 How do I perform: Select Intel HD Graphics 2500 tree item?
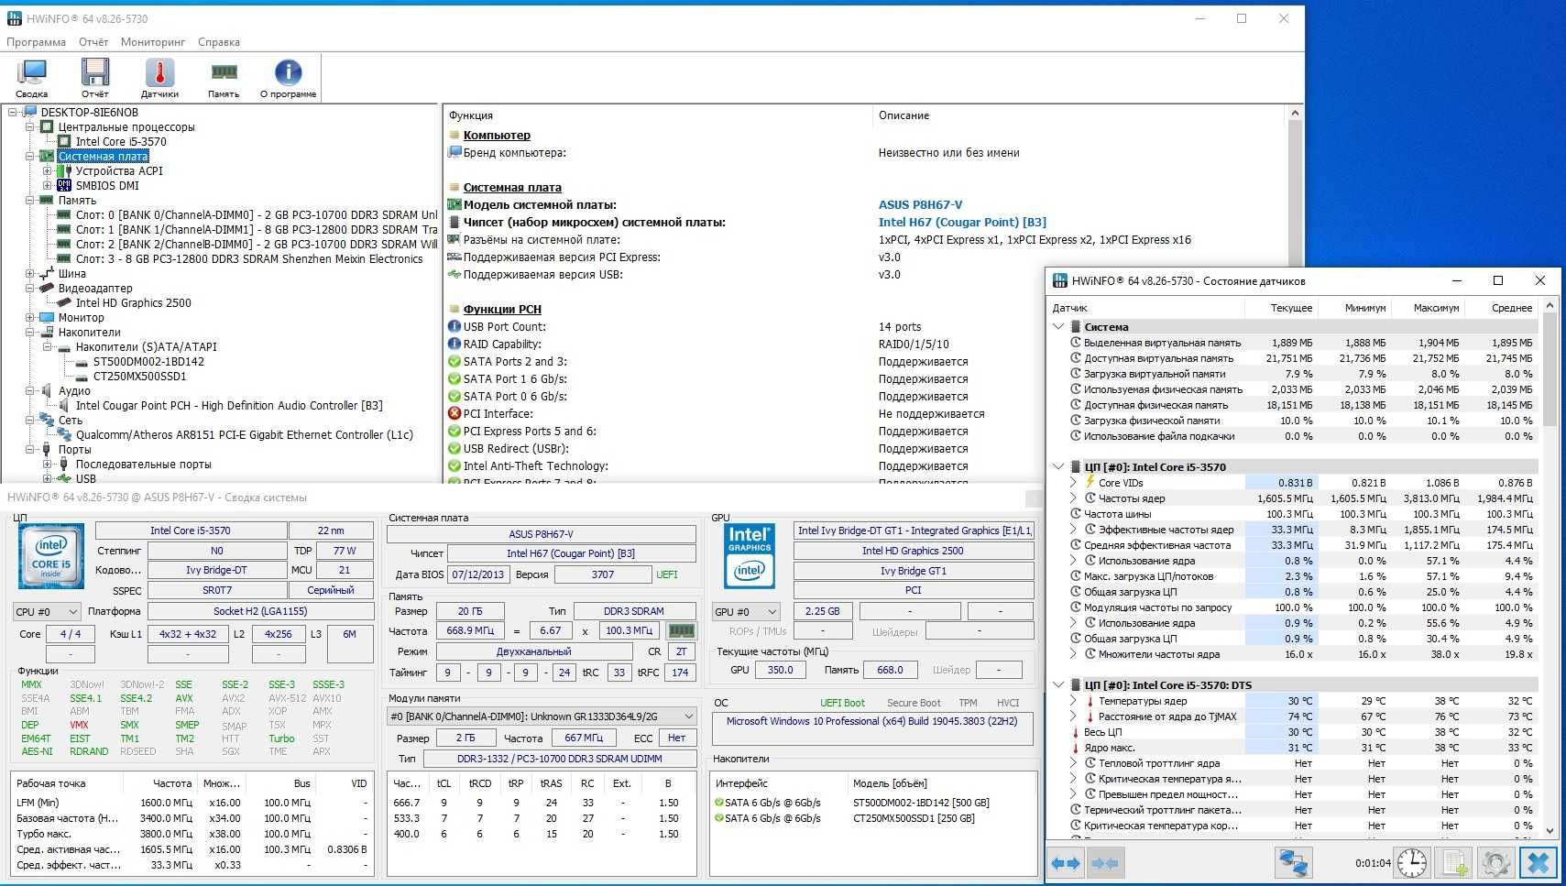(x=134, y=303)
